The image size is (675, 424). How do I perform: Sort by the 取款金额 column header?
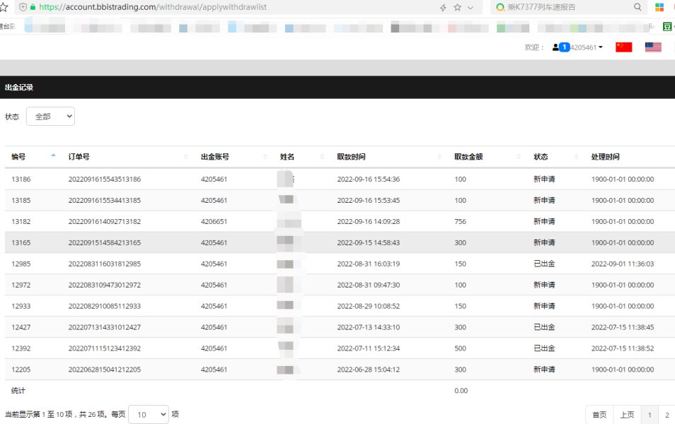tap(468, 157)
